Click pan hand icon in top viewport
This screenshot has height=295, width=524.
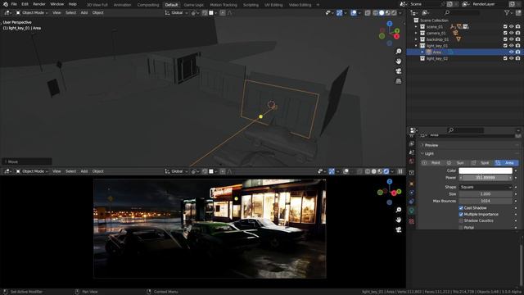tap(399, 61)
